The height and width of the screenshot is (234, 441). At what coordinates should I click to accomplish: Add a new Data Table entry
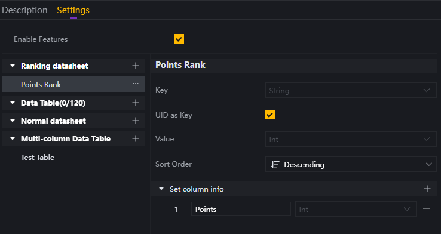pos(136,103)
